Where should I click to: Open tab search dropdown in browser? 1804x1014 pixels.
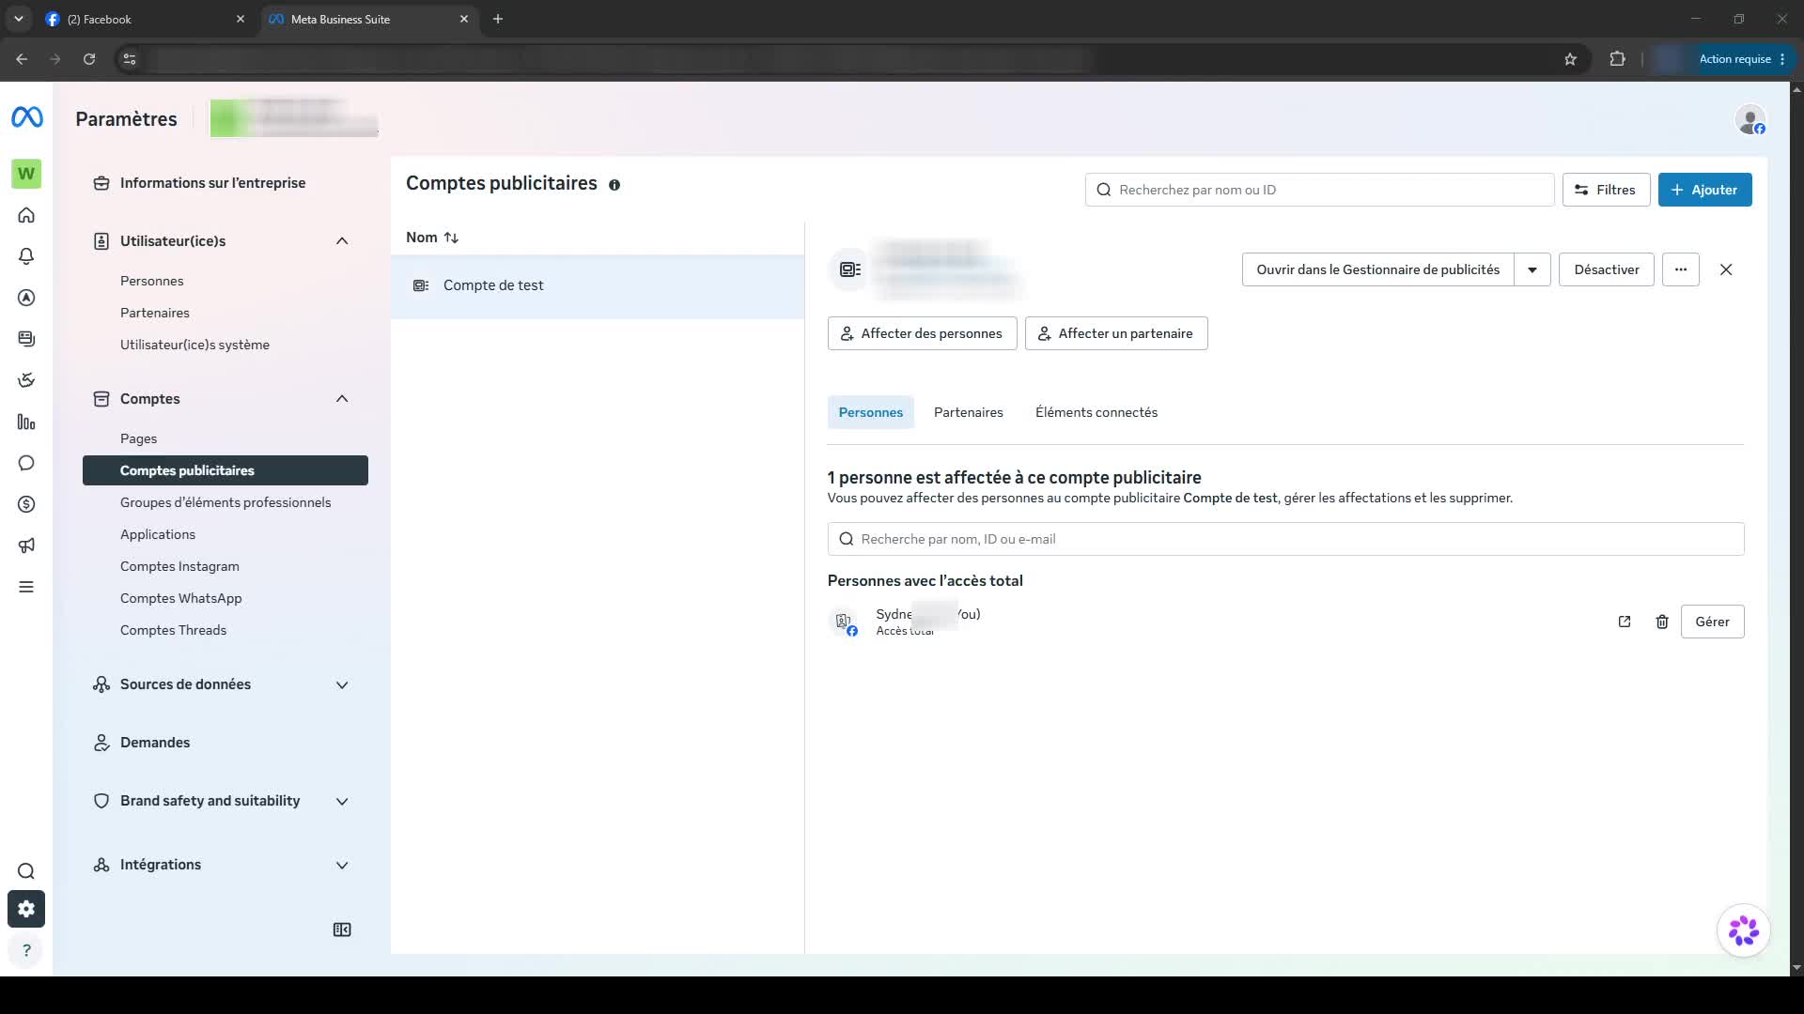tap(19, 19)
